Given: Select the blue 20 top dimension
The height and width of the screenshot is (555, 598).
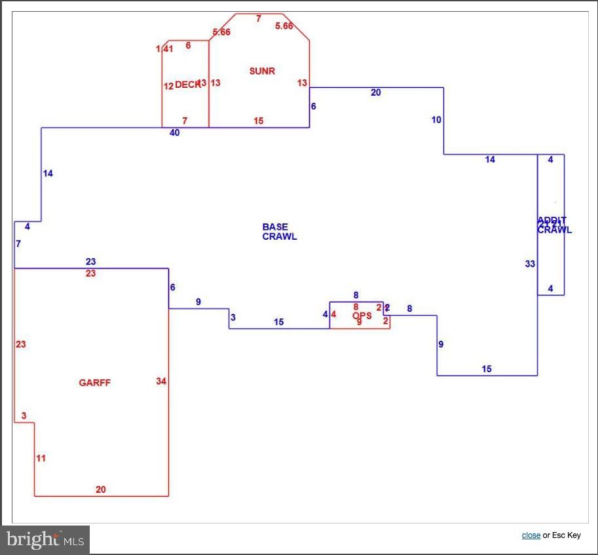Looking at the screenshot, I should [376, 92].
